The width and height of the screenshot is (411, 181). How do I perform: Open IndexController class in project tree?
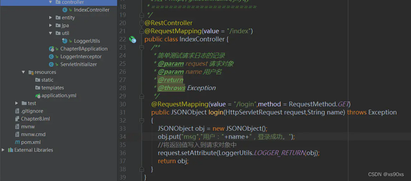[x=92, y=10]
